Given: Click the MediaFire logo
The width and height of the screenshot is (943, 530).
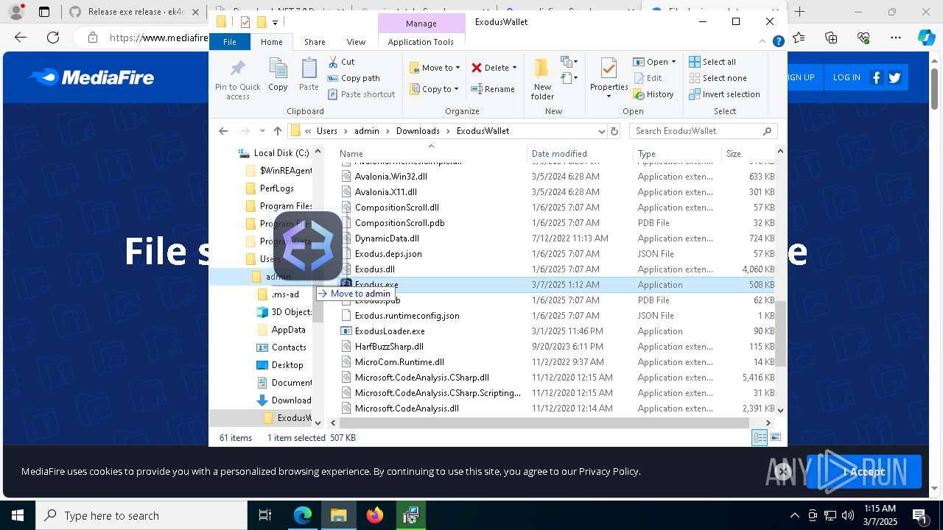Looking at the screenshot, I should tap(91, 77).
